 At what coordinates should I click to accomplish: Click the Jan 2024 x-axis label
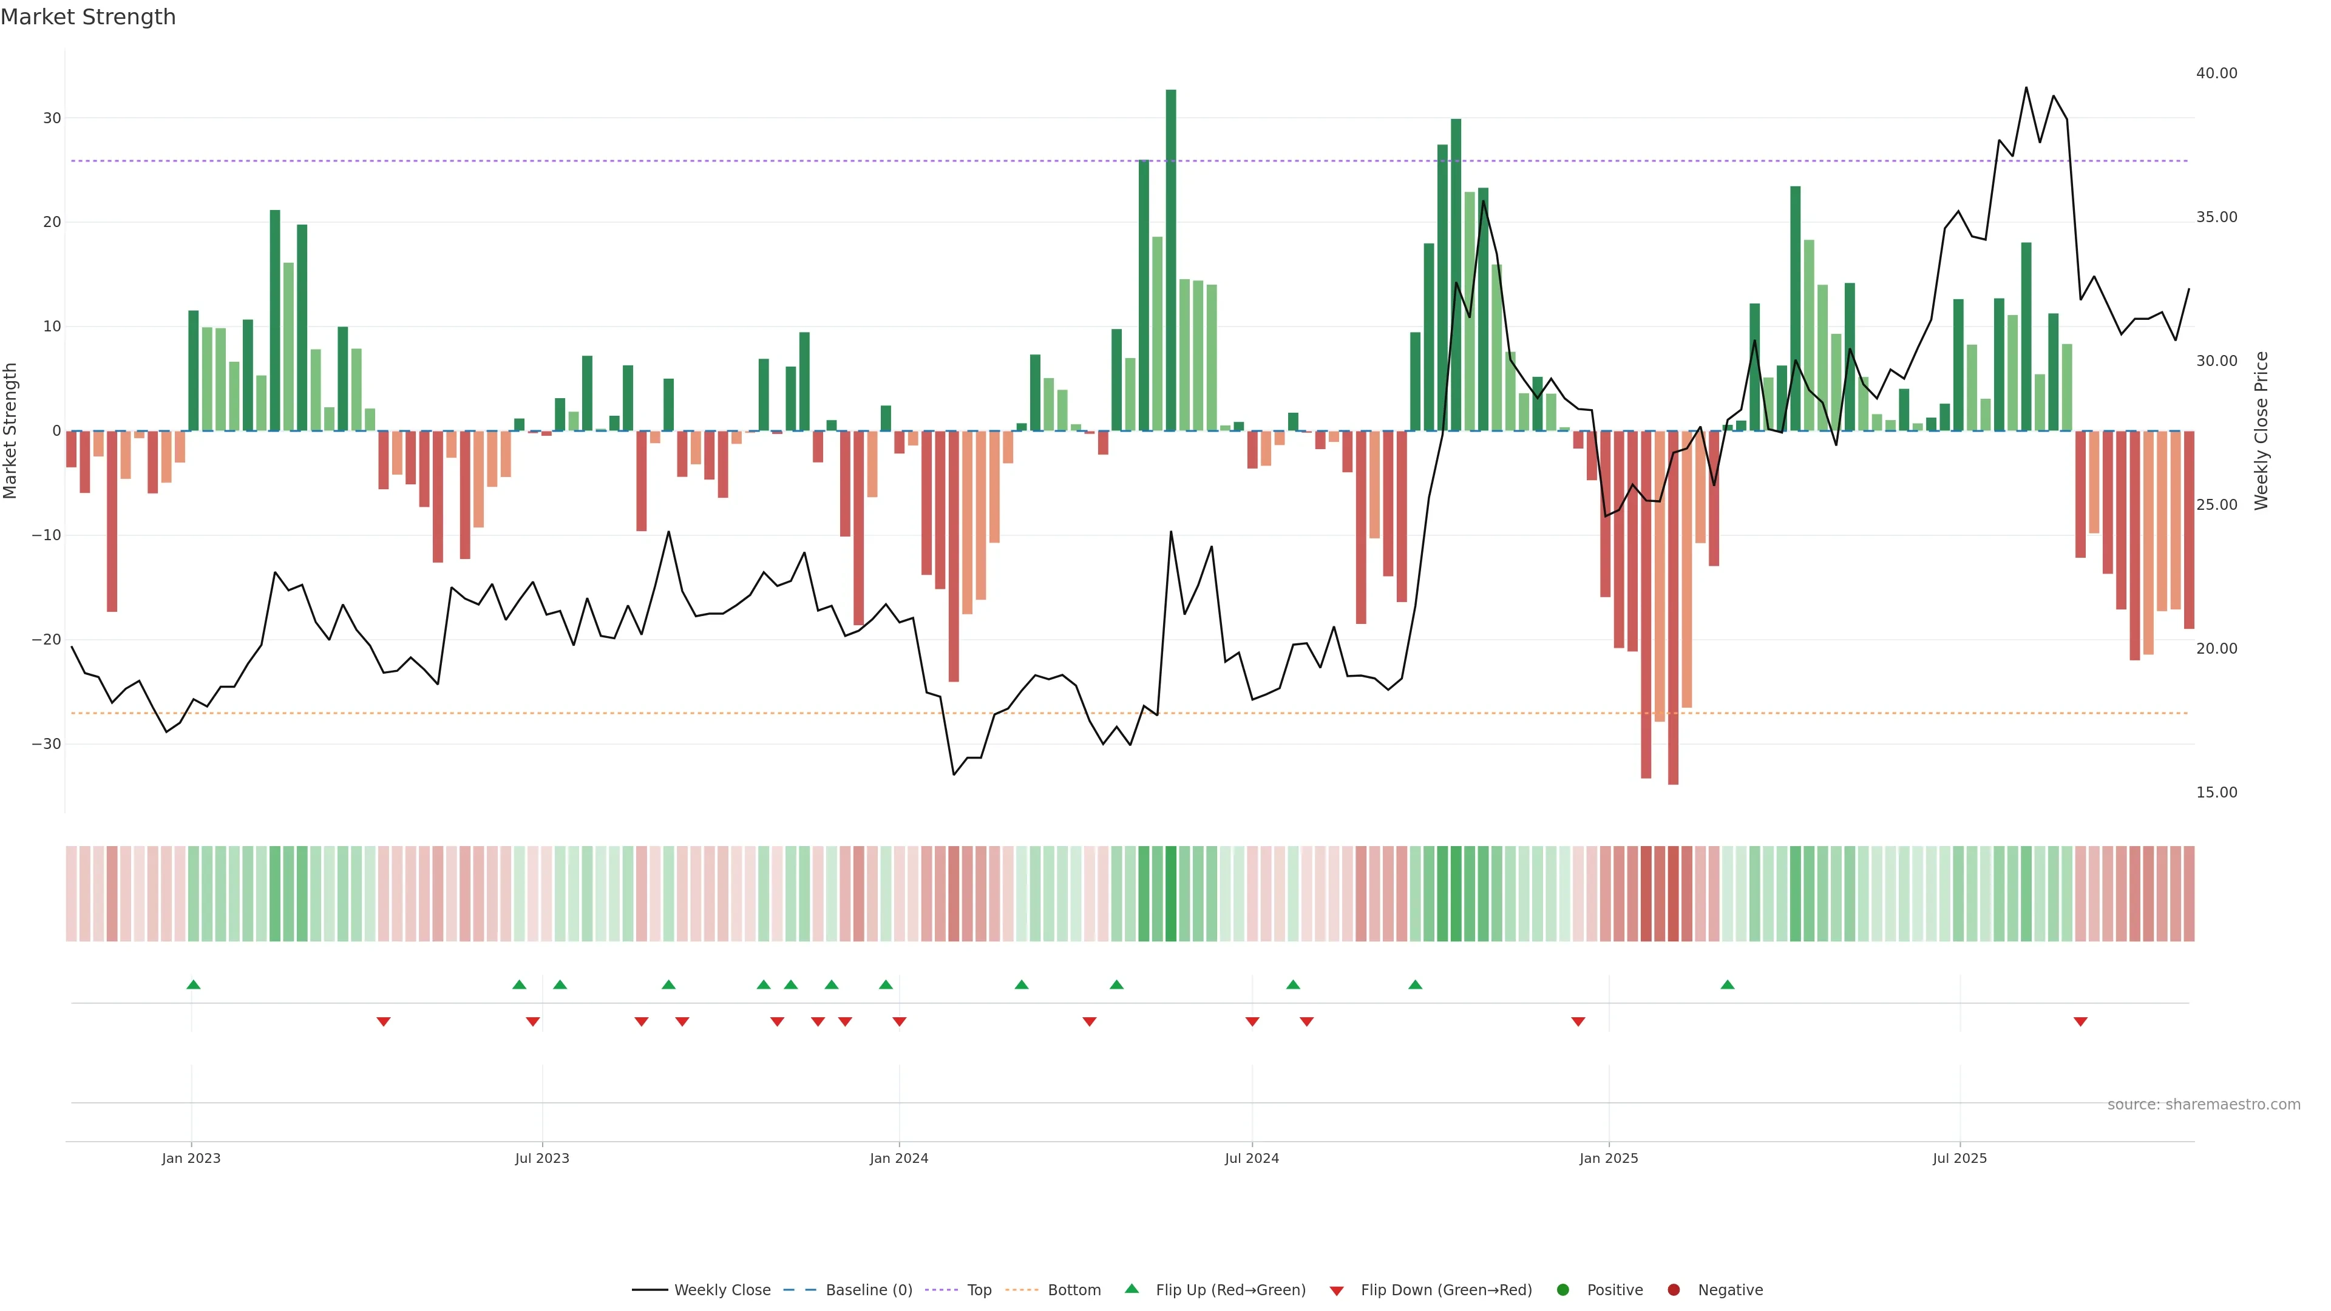pos(898,1158)
